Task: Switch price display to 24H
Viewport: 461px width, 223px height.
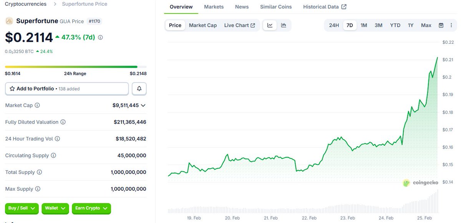Action: tap(333, 25)
